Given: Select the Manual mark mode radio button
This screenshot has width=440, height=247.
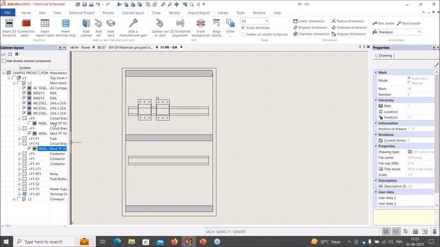Looking at the screenshot, I should [409, 83].
